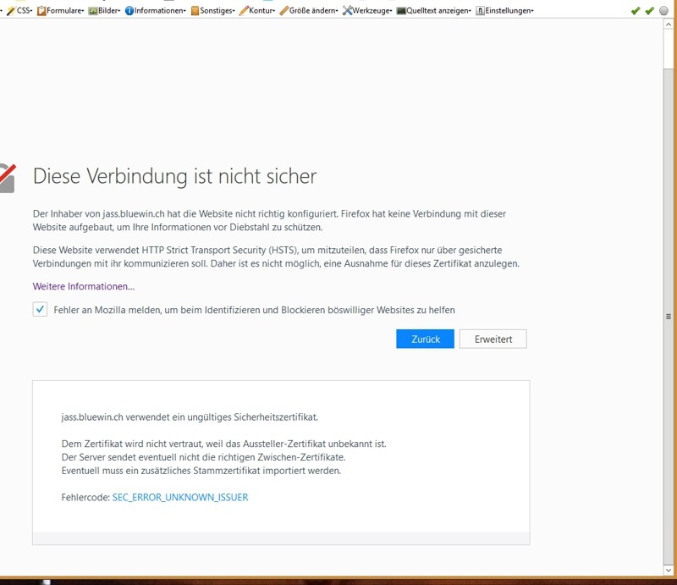
Task: Click the Quelltext anzeigen icon
Action: (401, 10)
